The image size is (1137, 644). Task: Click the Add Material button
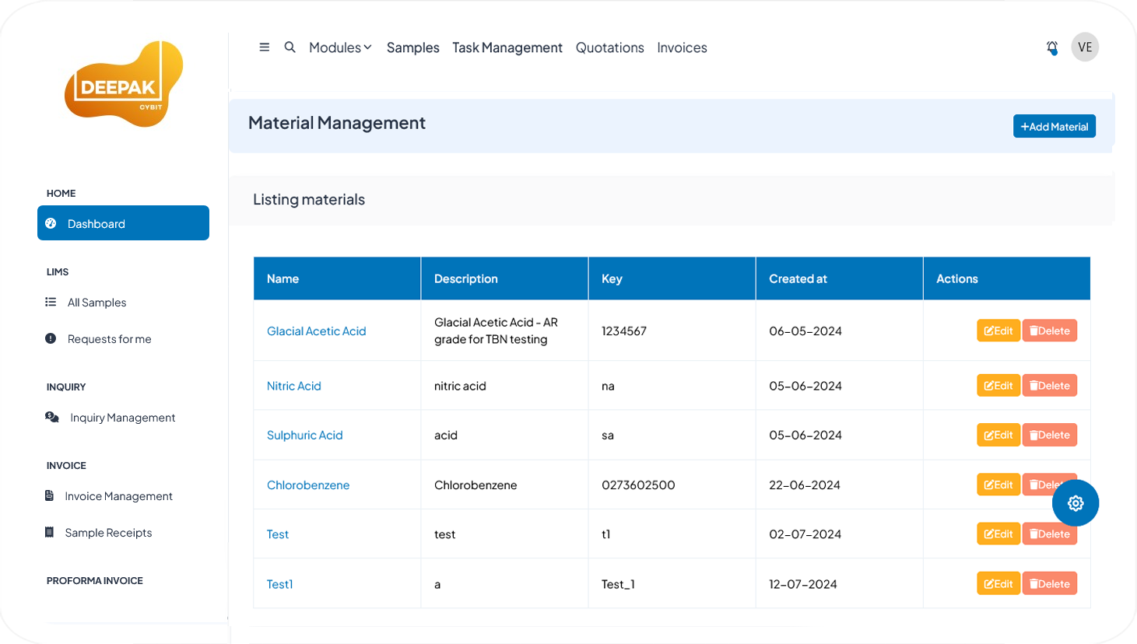tap(1054, 126)
